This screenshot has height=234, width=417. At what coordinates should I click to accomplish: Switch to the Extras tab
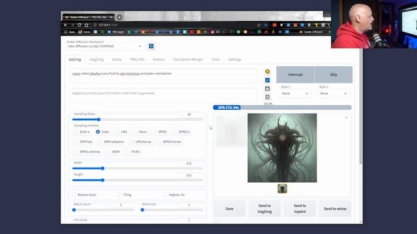point(117,59)
